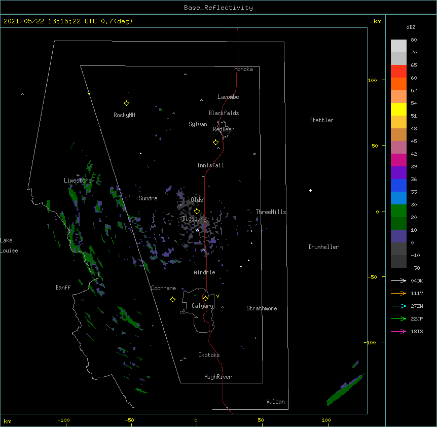The height and width of the screenshot is (427, 437).
Task: Pick the light blue swatch above 30
Action: point(398,198)
